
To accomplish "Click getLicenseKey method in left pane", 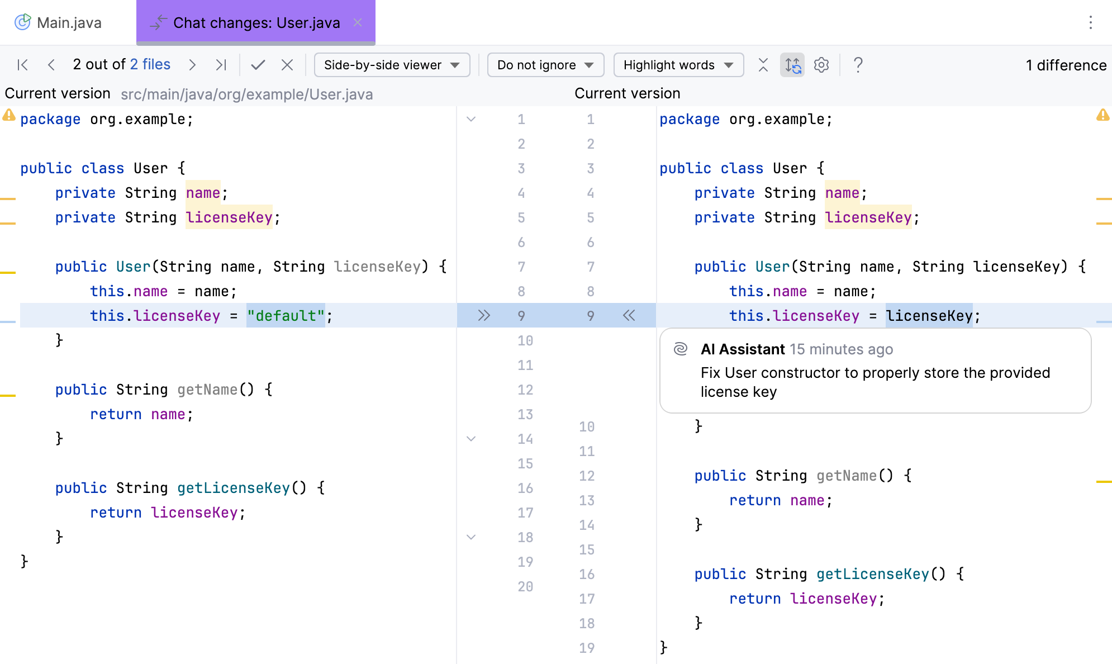I will click(x=234, y=488).
